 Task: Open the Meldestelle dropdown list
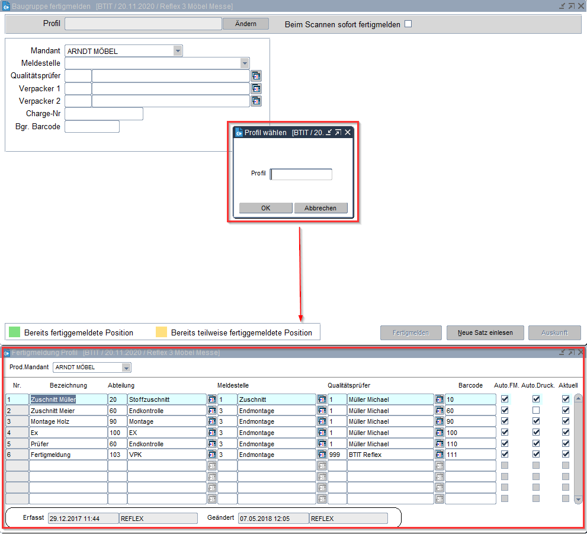pos(244,63)
